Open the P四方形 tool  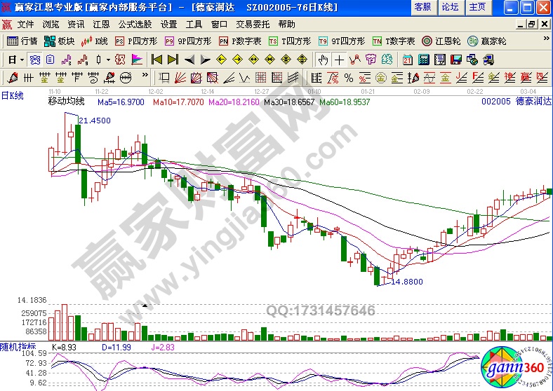[x=135, y=41]
